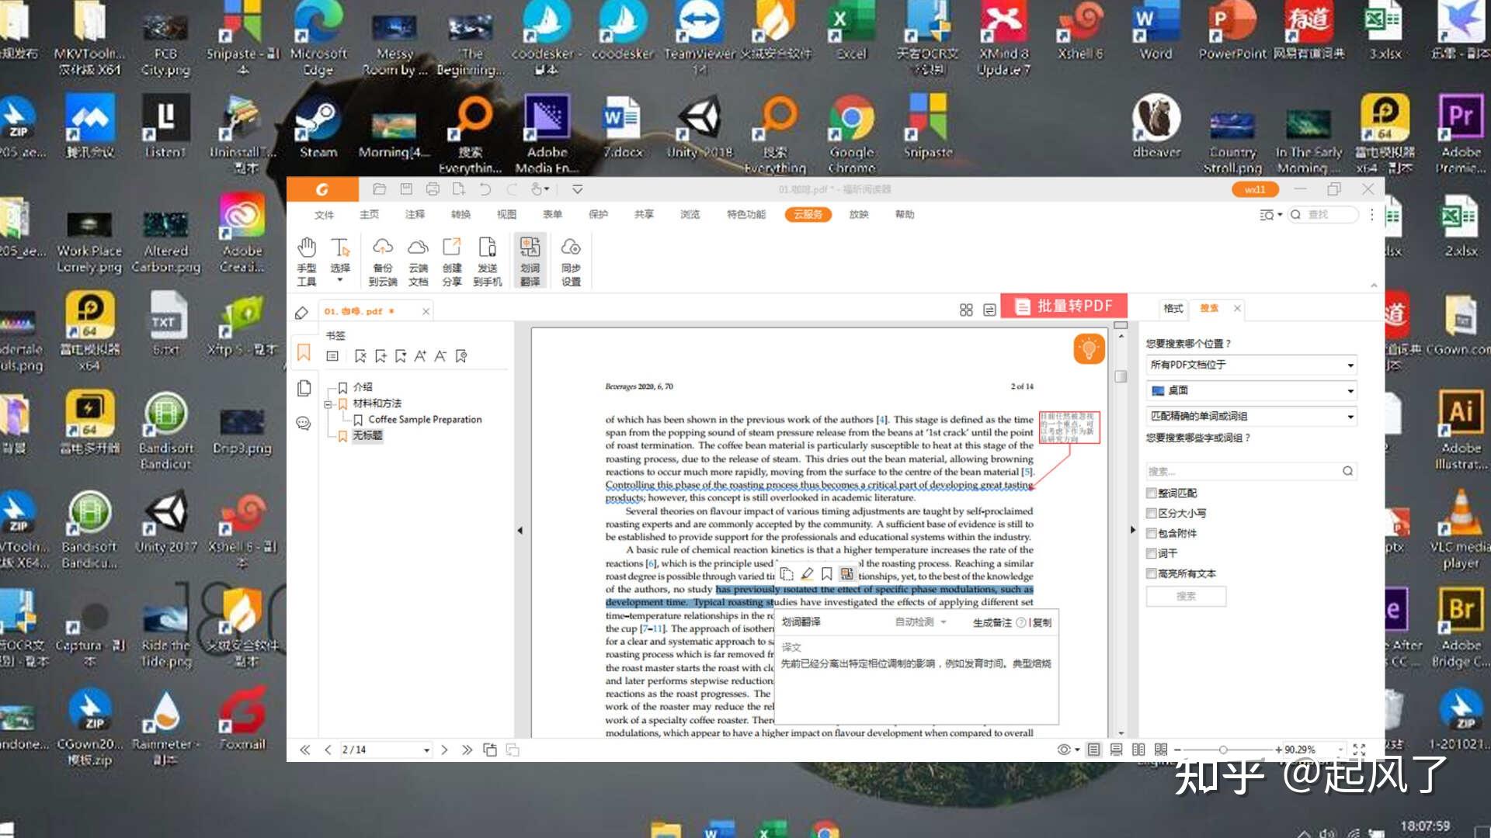Toggle the word stem checkbox (词干)

[x=1152, y=554]
